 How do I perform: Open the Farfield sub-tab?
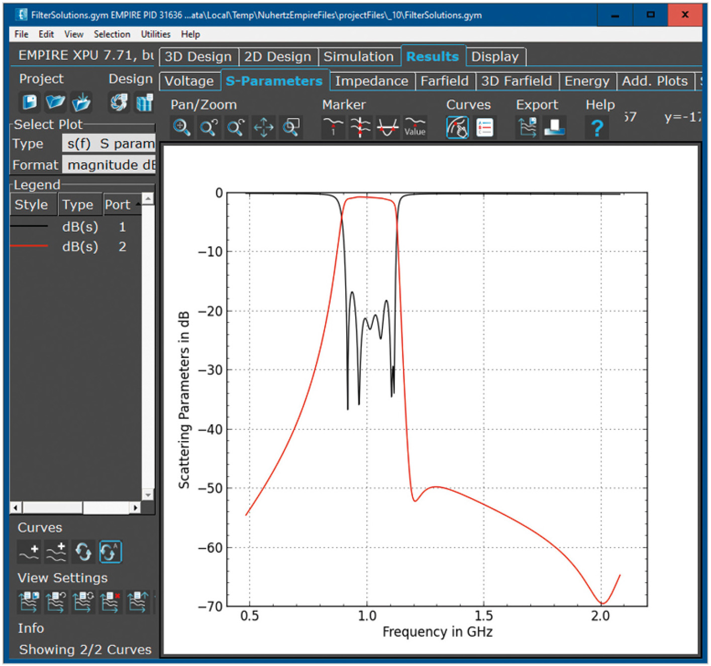coord(445,81)
